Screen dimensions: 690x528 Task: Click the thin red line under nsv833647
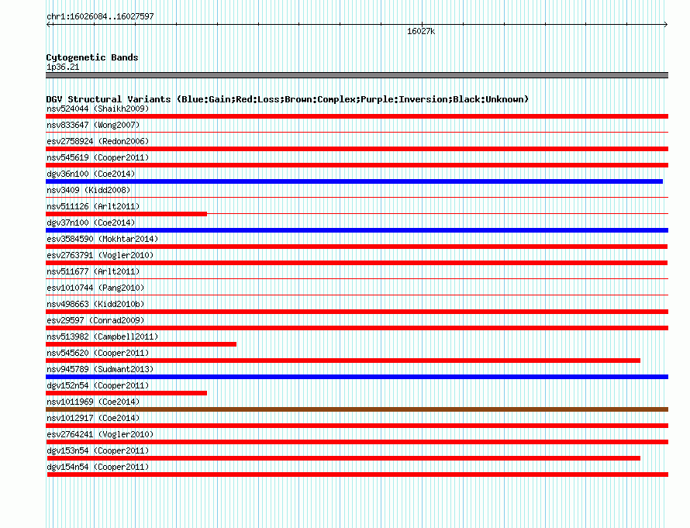click(357, 132)
